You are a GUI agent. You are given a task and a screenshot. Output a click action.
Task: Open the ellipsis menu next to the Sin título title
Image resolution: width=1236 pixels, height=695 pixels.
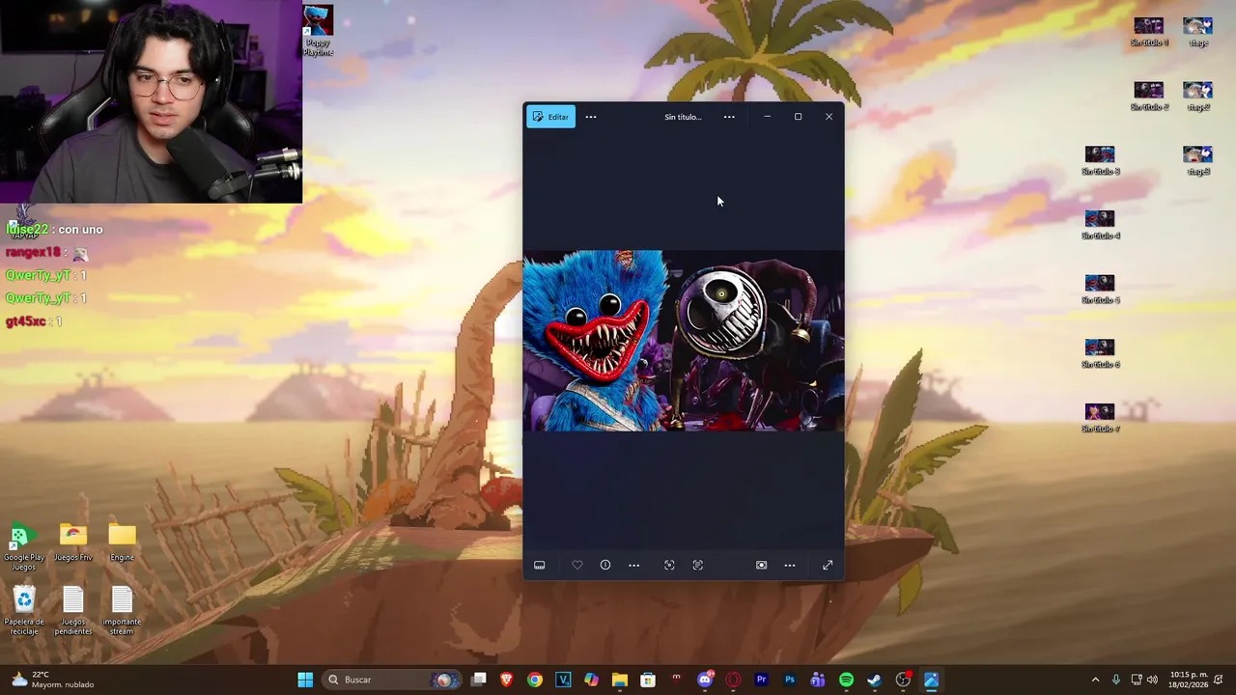click(x=729, y=117)
